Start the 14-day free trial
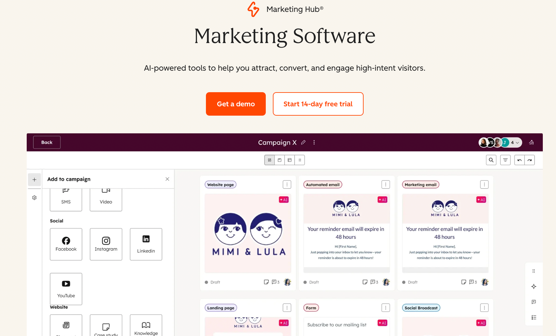 pyautogui.click(x=318, y=104)
